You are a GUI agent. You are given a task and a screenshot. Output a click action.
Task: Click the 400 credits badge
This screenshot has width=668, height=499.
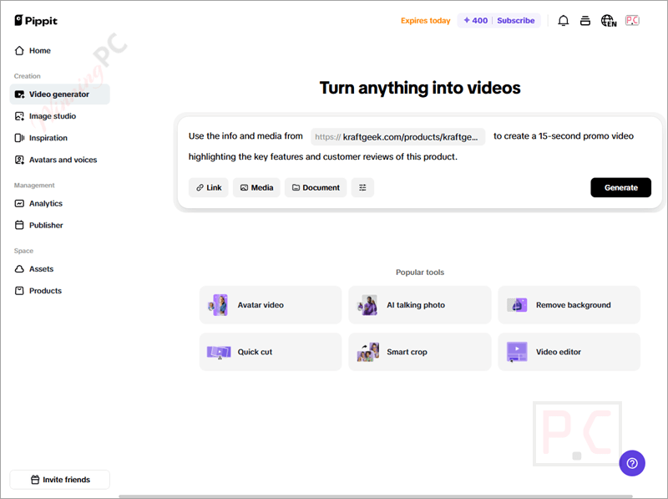pyautogui.click(x=475, y=20)
